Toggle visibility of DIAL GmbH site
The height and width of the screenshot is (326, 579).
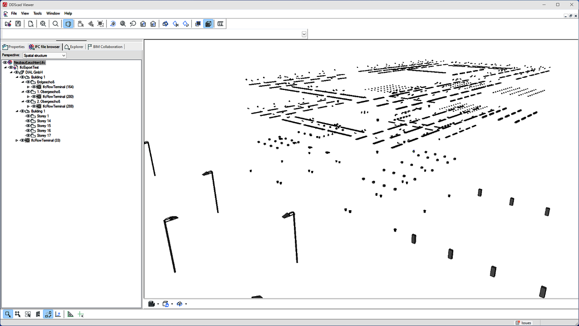(16, 72)
